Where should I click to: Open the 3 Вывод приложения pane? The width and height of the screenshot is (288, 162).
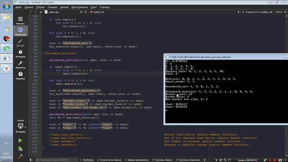point(137,160)
